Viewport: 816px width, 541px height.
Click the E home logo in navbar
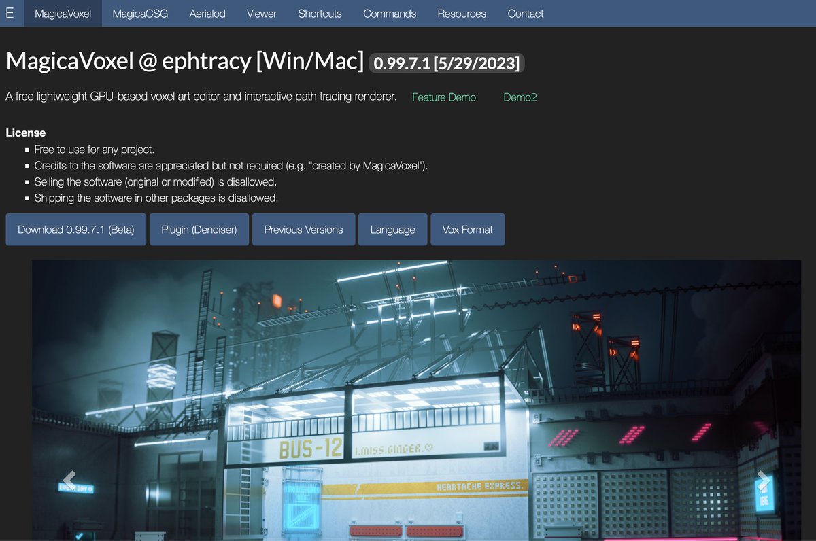point(10,13)
